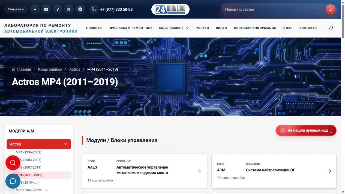Open the О нас menu item
Viewport: 345px width, 194px height.
point(287,28)
